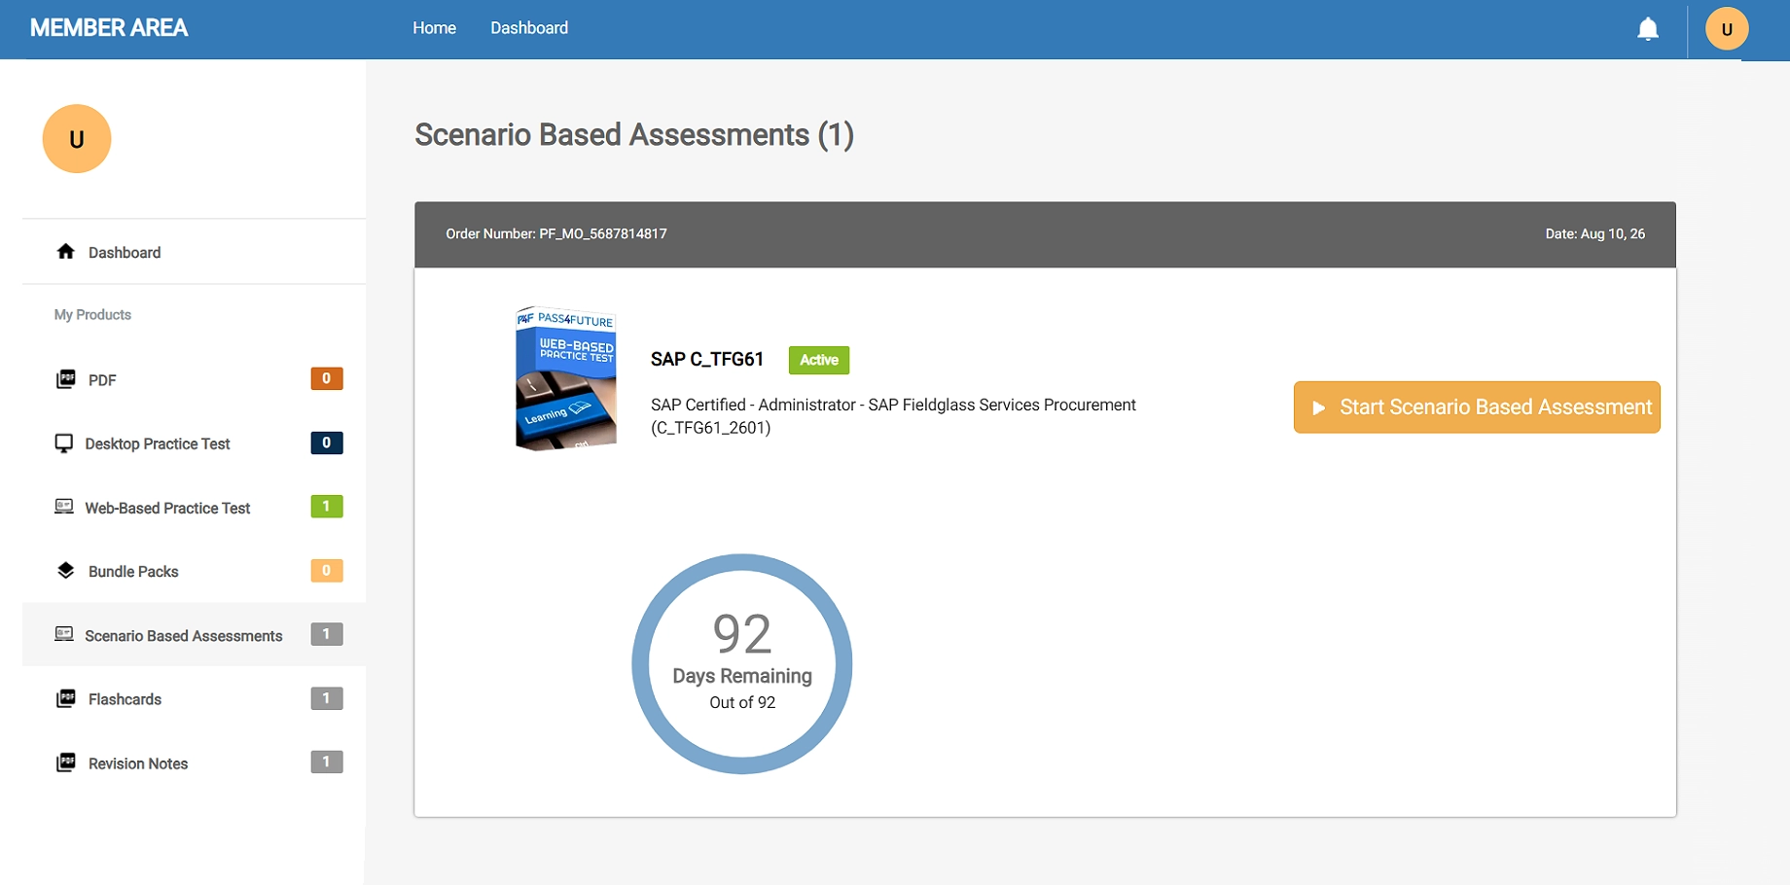Viewport: 1790px width, 885px height.
Task: Click the PDF product icon
Action: [66, 379]
